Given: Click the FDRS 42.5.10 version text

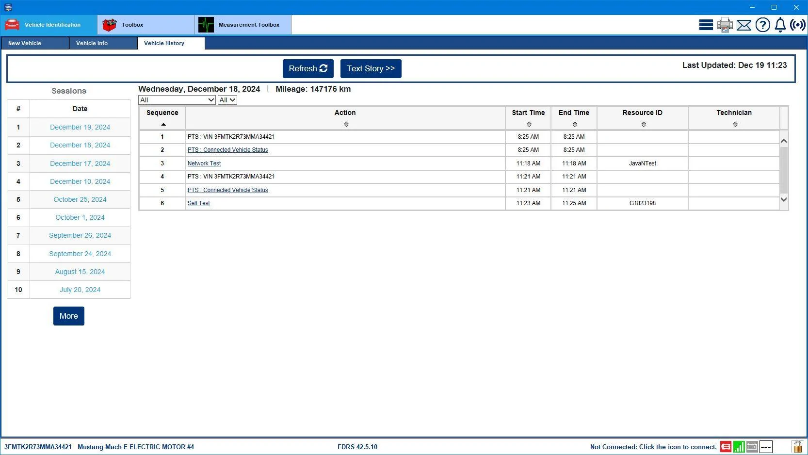Looking at the screenshot, I should click(357, 447).
